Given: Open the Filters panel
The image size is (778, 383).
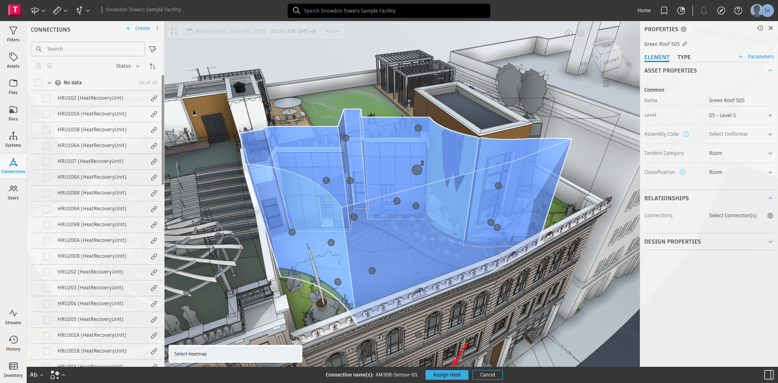Looking at the screenshot, I should (13, 34).
